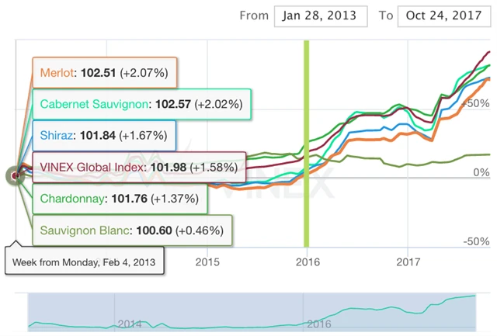The height and width of the screenshot is (336, 497).
Task: Click the Sauvignon Blanc tooltip label
Action: pyautogui.click(x=130, y=230)
